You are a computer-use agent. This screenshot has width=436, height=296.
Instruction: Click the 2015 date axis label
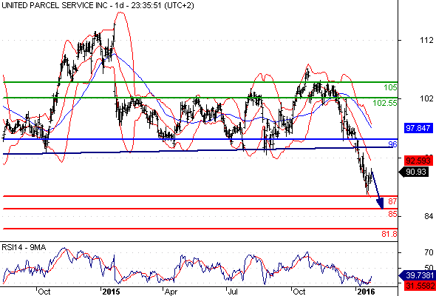(x=111, y=292)
